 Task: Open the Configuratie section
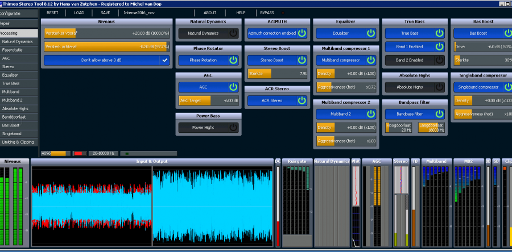(19, 14)
